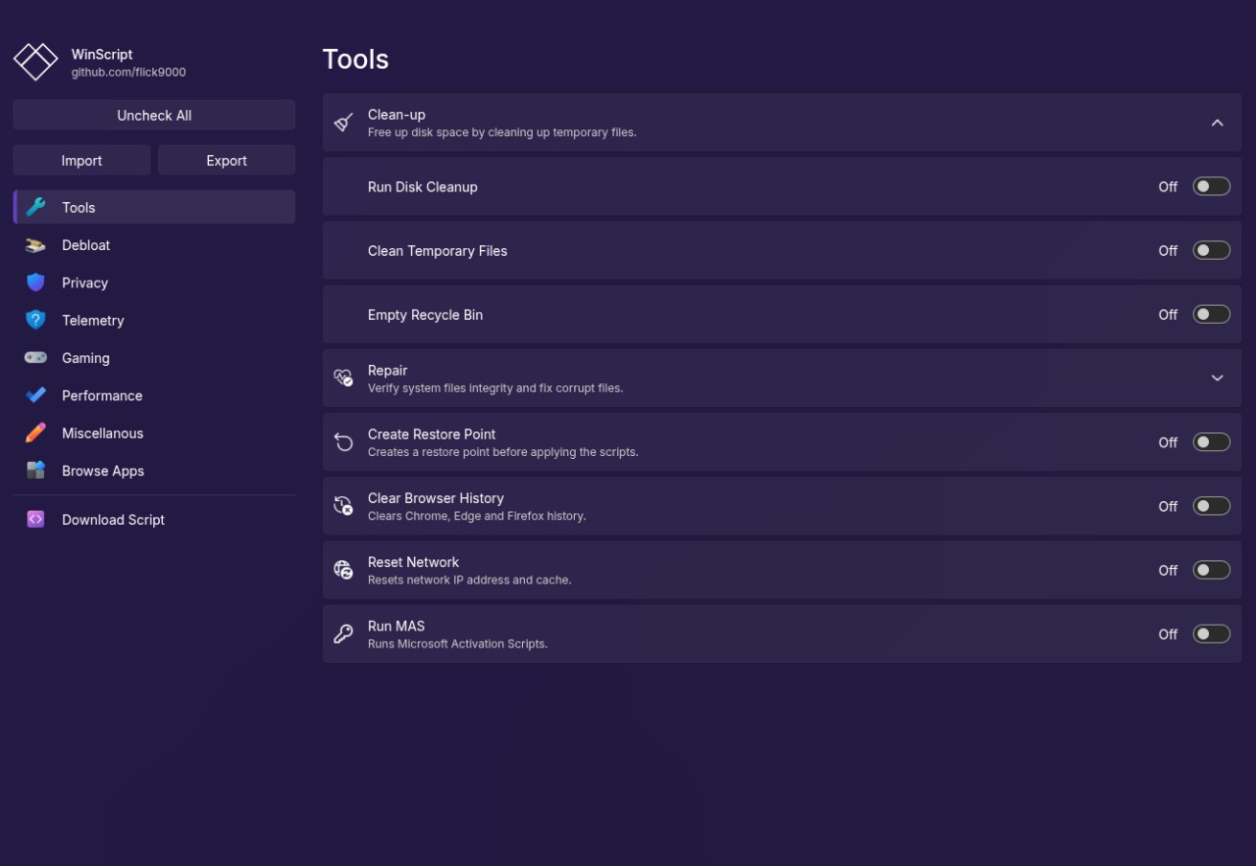Expand the Clean-up section chevron
Viewport: 1256px width, 866px height.
(1218, 122)
